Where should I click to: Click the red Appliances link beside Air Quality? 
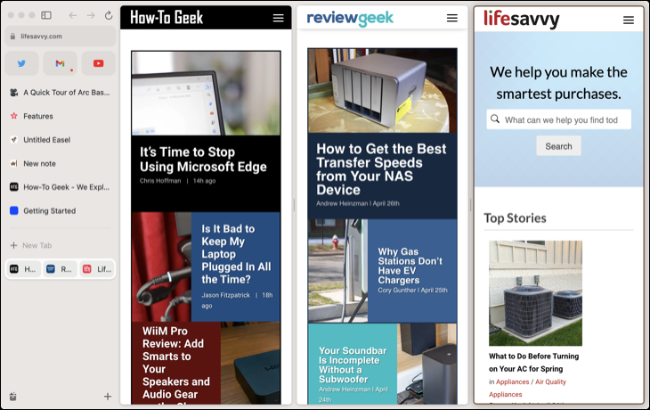tap(512, 381)
